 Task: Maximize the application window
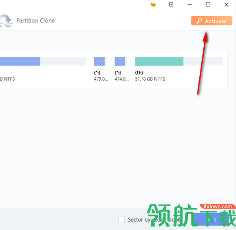(x=208, y=4)
